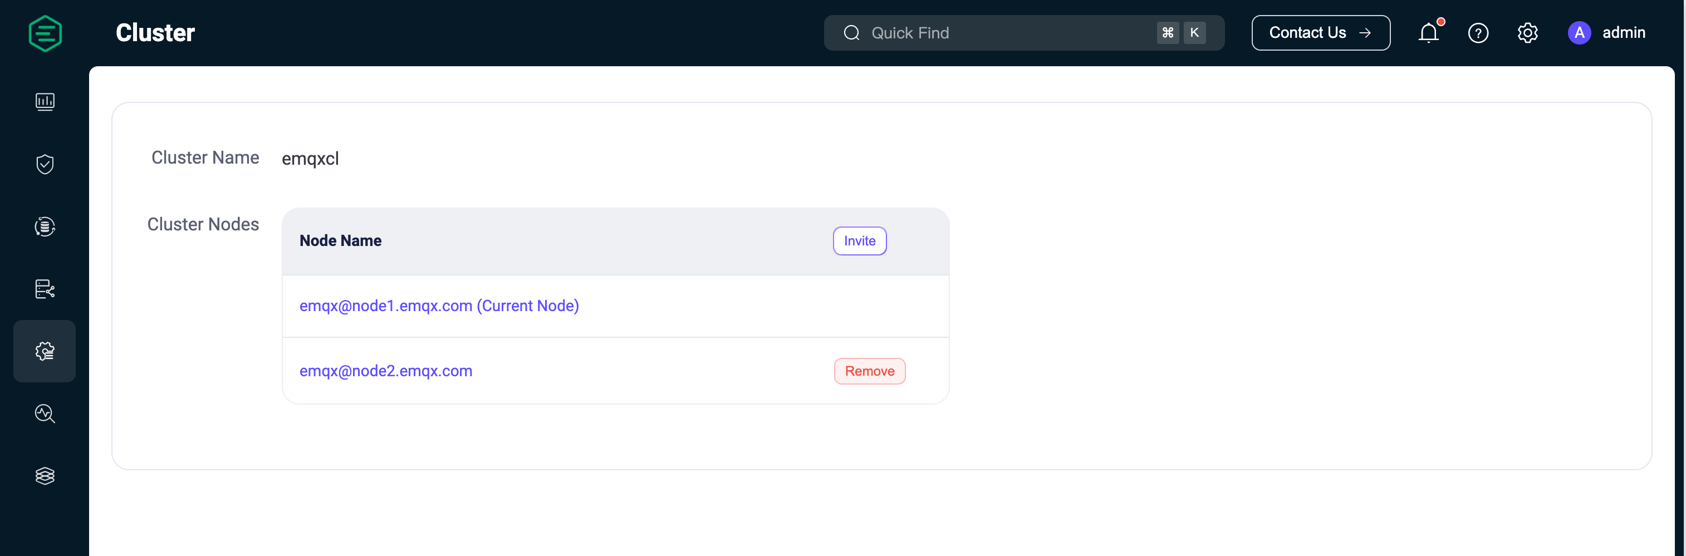Focus the Quick Find search field
The width and height of the screenshot is (1686, 556).
pyautogui.click(x=1008, y=33)
